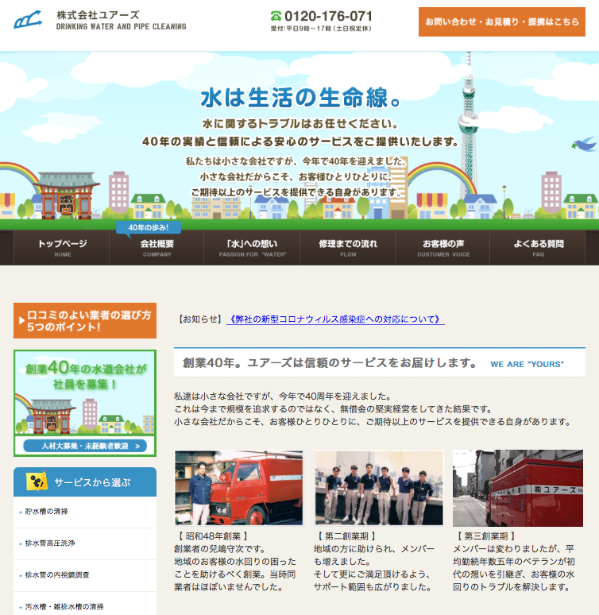Click the orange お問い合わせ・お見積り button
Screen dimensions: 599x615
(x=501, y=21)
